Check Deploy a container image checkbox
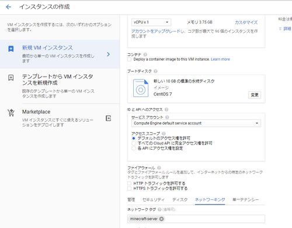Image resolution: width=292 pixels, height=228 pixels. click(x=129, y=59)
